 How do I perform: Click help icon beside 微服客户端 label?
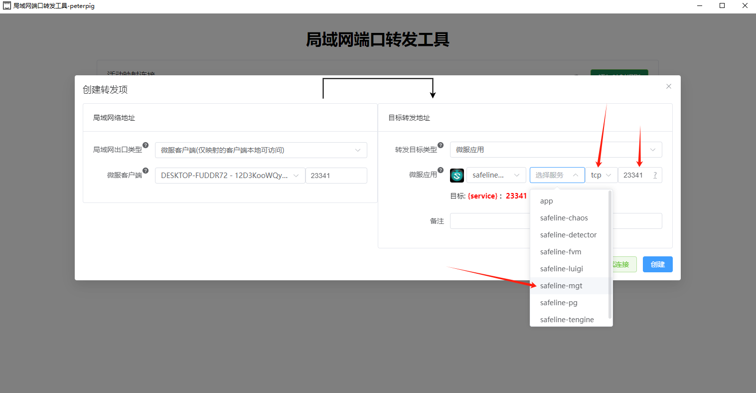[x=146, y=171]
